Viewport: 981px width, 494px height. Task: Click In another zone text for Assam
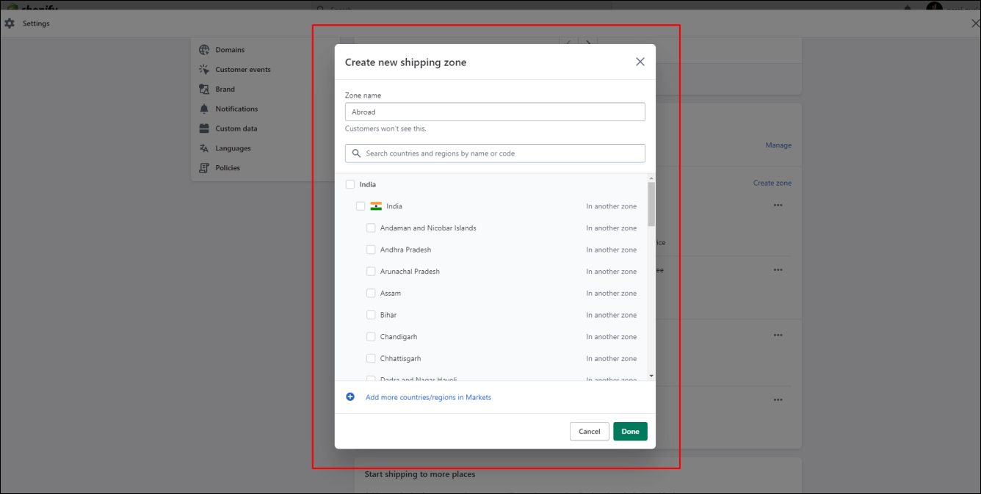(x=612, y=294)
